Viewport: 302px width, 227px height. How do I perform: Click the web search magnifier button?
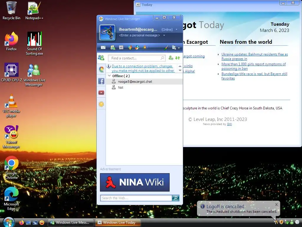coord(176,198)
